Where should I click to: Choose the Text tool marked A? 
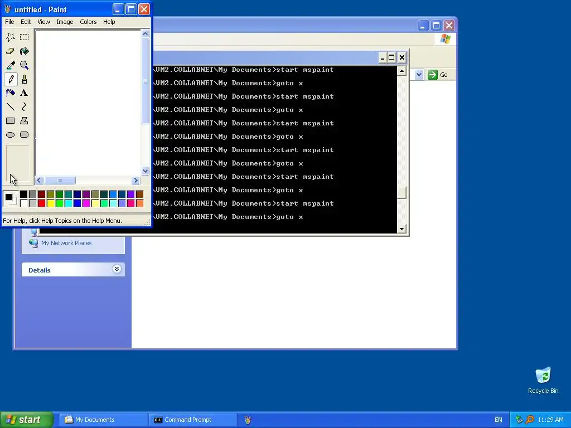coord(25,93)
